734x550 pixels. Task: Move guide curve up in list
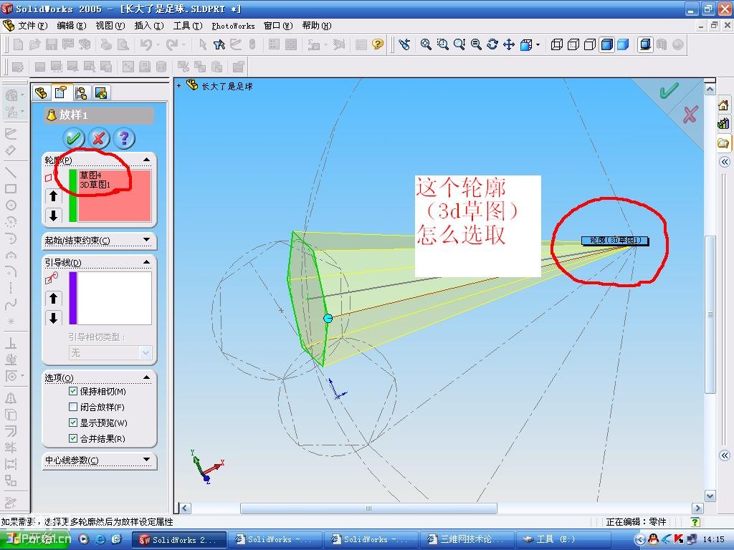coord(53,299)
